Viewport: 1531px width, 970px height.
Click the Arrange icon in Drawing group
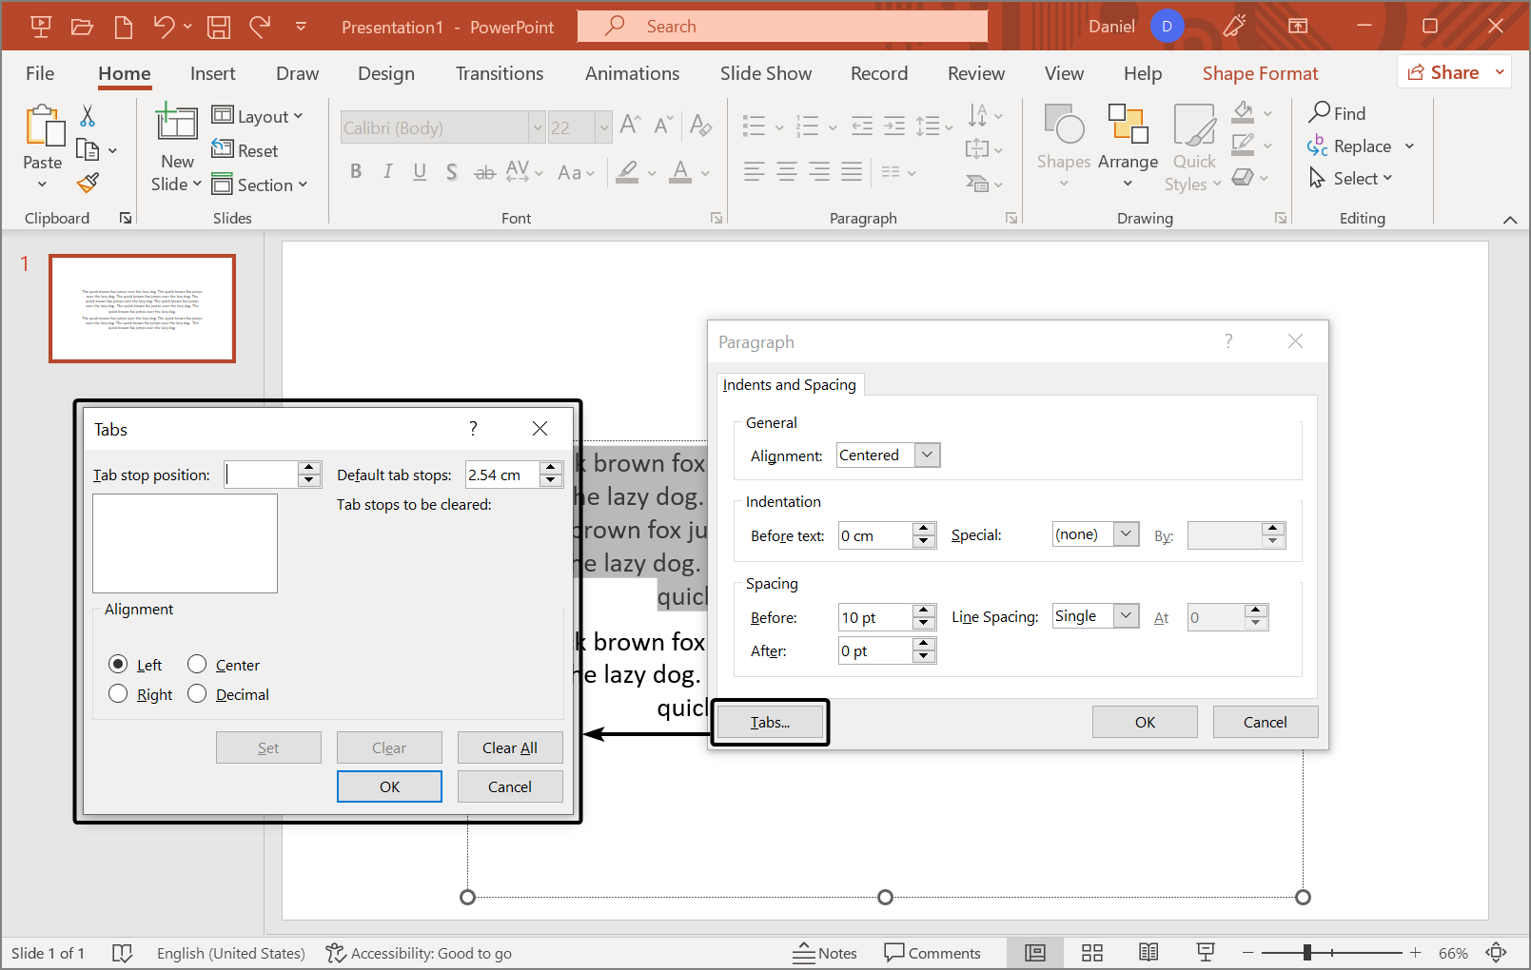tap(1128, 126)
